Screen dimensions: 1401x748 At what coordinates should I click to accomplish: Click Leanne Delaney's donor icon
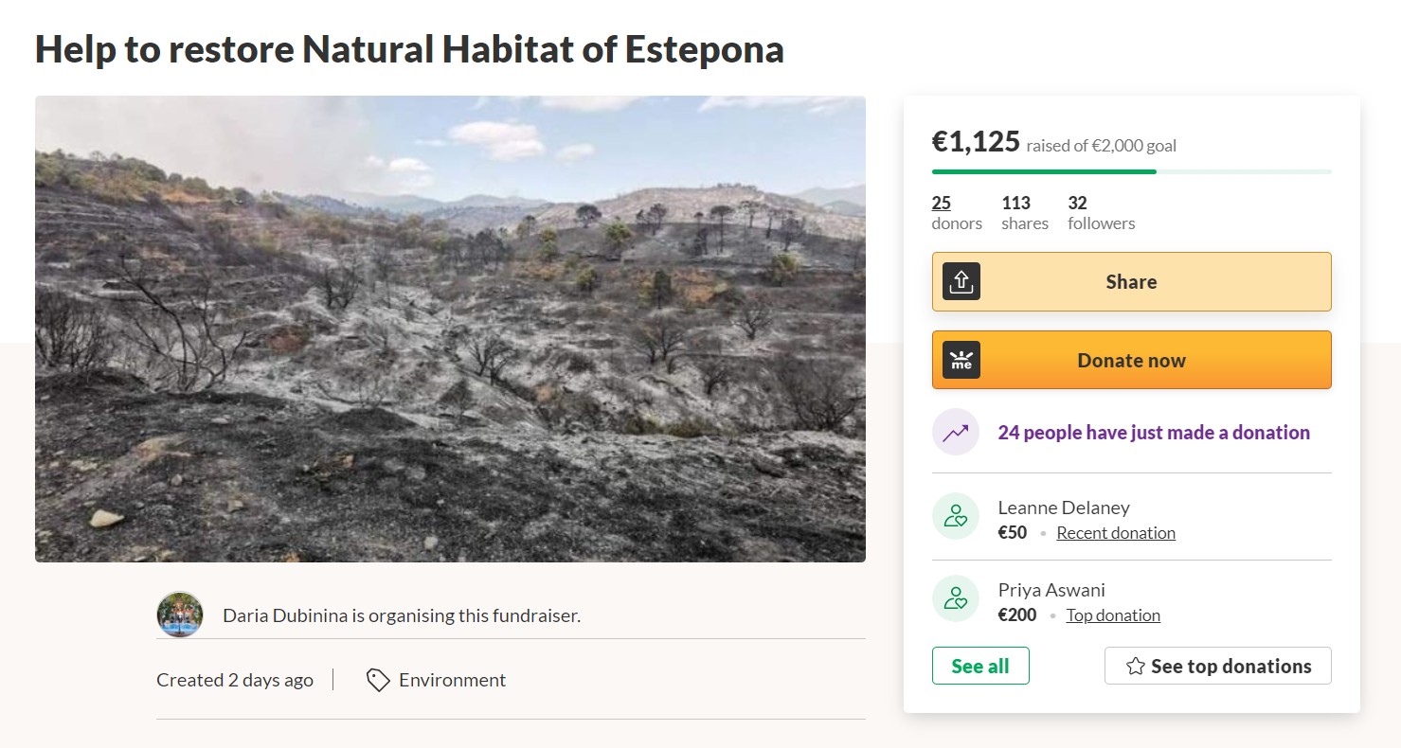pyautogui.click(x=956, y=517)
